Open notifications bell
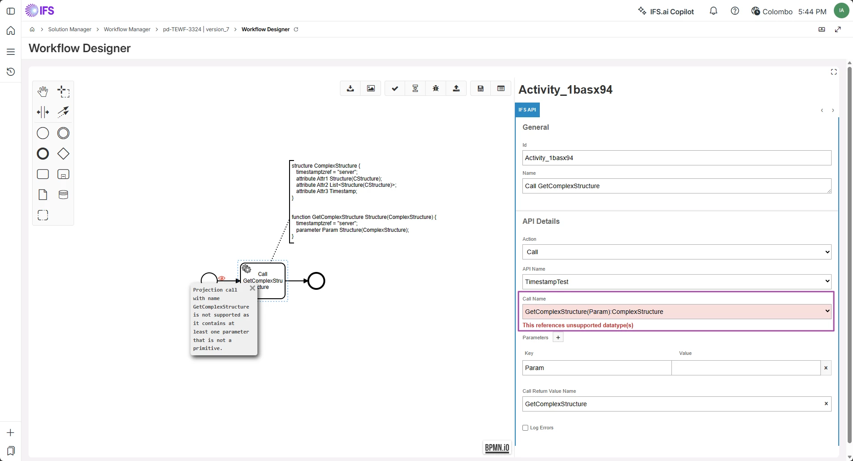This screenshot has height=461, width=853. [x=713, y=11]
